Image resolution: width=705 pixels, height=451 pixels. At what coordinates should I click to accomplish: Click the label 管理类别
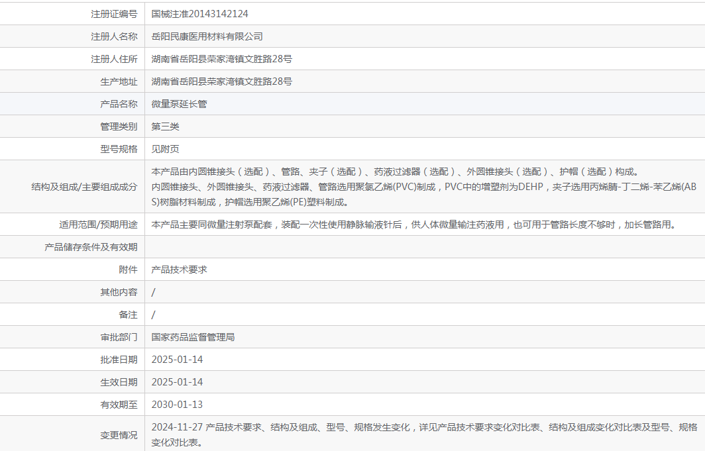pos(119,126)
